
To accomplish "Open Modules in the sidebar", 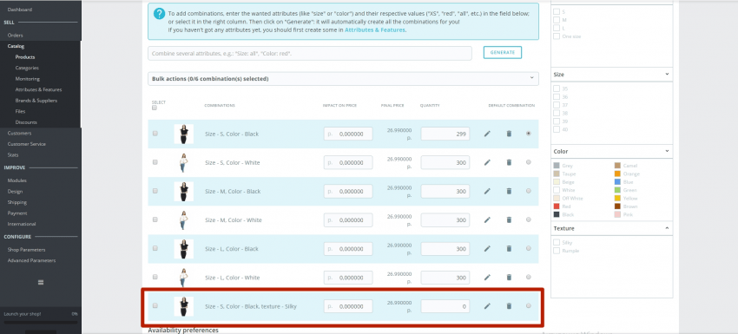I will [17, 180].
